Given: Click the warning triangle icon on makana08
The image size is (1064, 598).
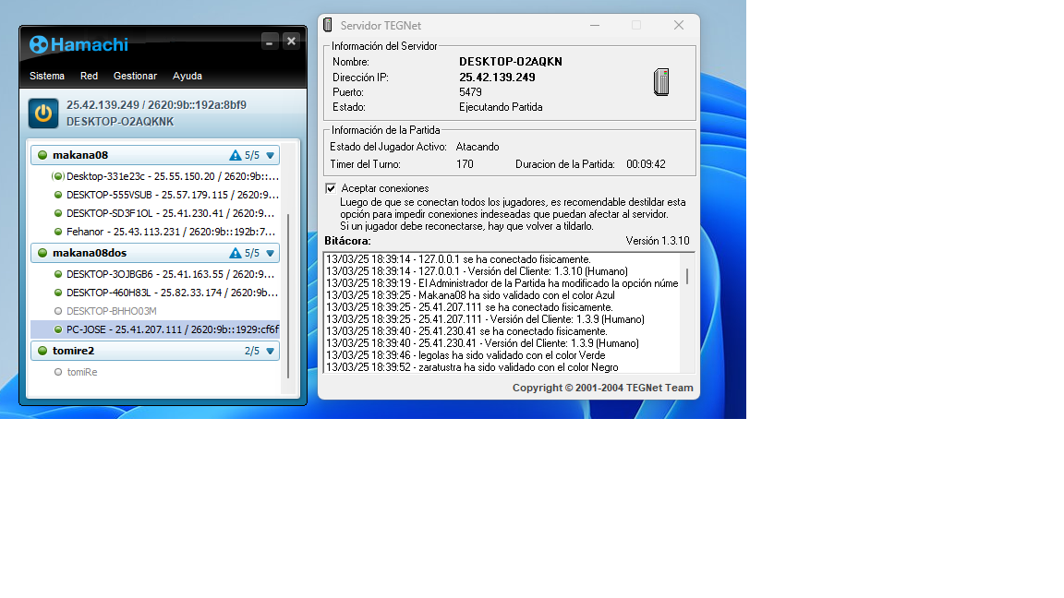Looking at the screenshot, I should [x=236, y=155].
